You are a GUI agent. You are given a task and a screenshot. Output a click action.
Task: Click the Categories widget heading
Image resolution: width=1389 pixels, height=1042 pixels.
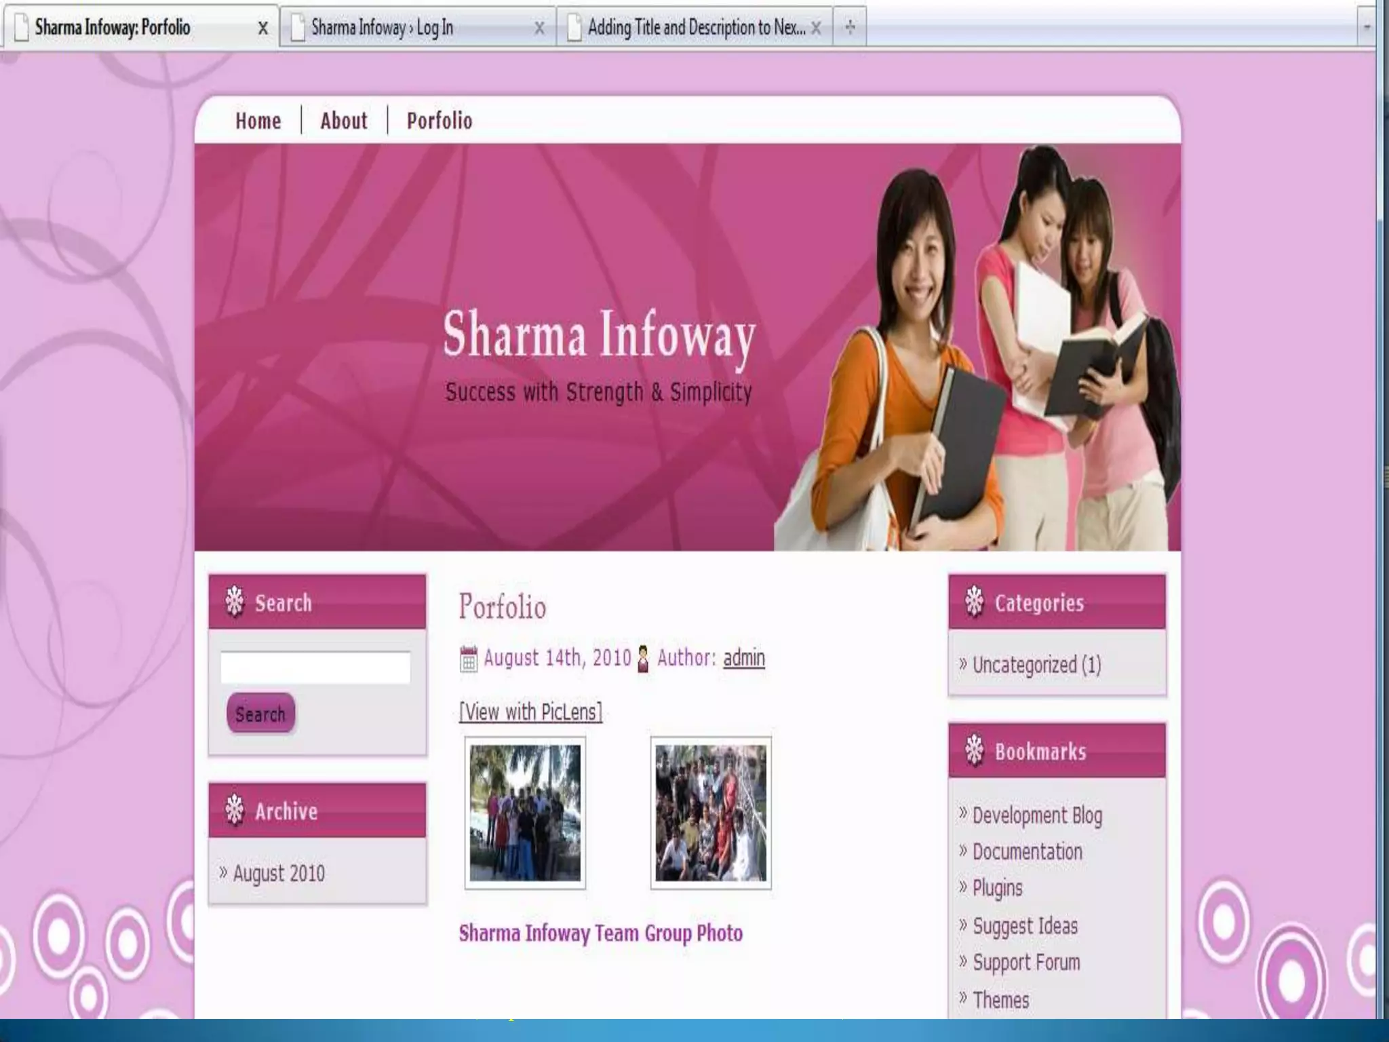pos(1039,602)
